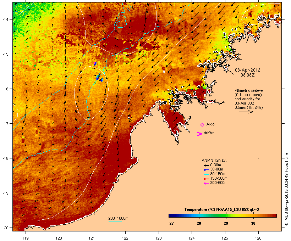This screenshot has width=291, height=241.
Task: Click the latitude label -14
Action: [x=5, y=19]
